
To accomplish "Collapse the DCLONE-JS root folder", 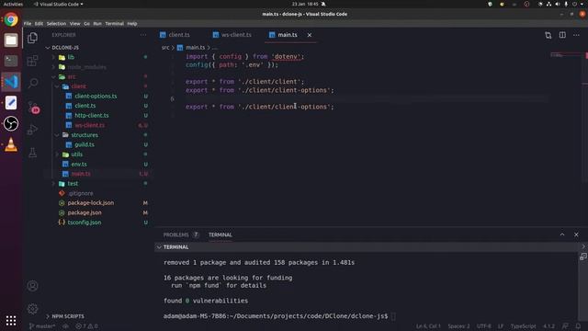I will 48,48.
